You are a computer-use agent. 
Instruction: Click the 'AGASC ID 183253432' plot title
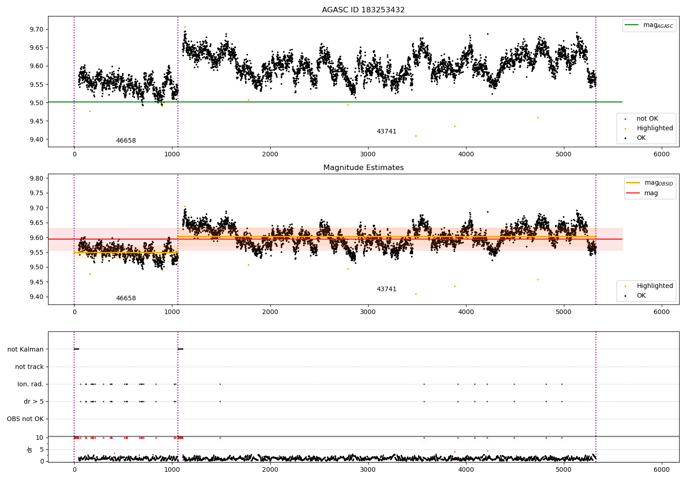[x=363, y=10]
